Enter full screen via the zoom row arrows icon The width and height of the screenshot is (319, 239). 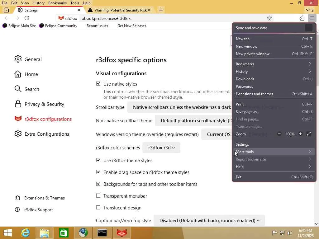[x=309, y=134]
